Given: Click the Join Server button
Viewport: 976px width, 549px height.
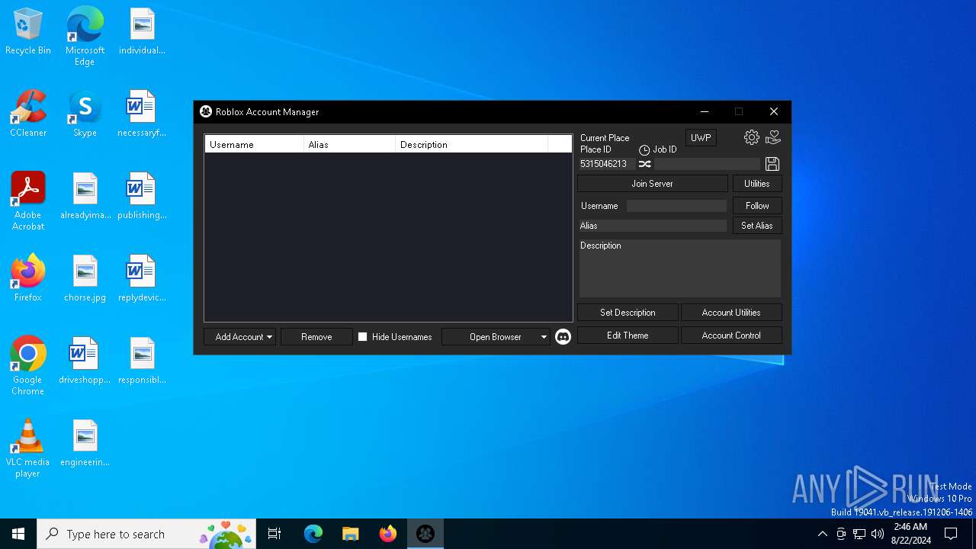Looking at the screenshot, I should [x=653, y=184].
